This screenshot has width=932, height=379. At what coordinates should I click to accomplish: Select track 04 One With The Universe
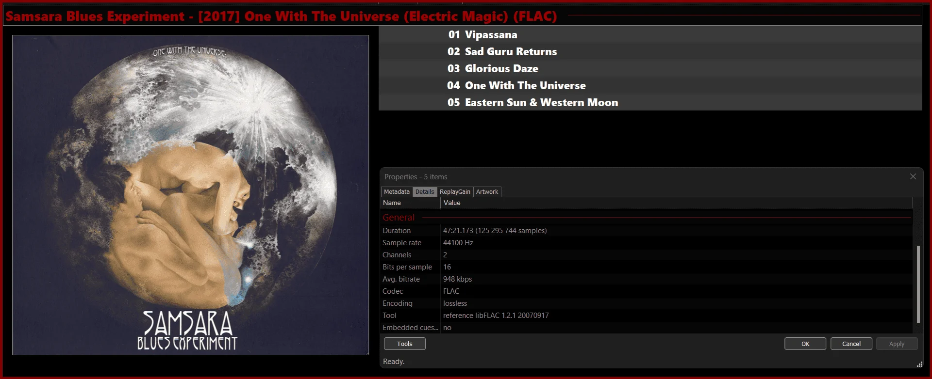coord(650,85)
